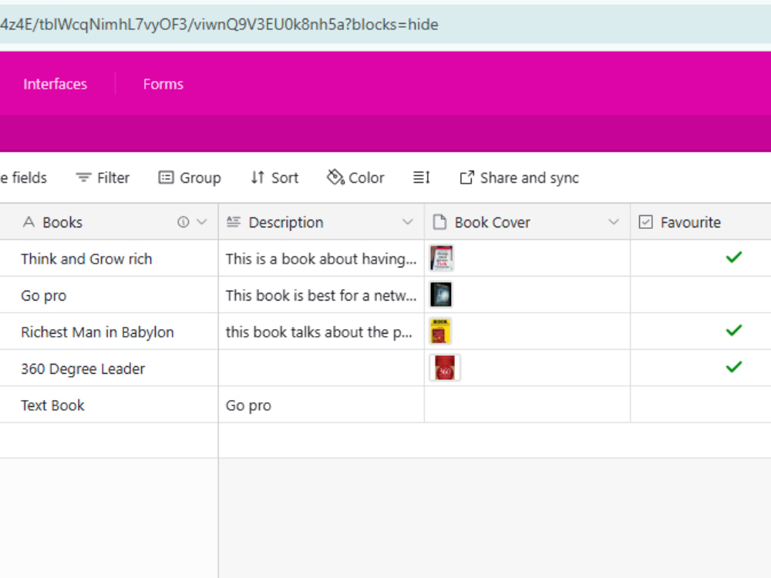The image size is (771, 578).
Task: Click the Description column header long-text icon
Action: (x=234, y=222)
